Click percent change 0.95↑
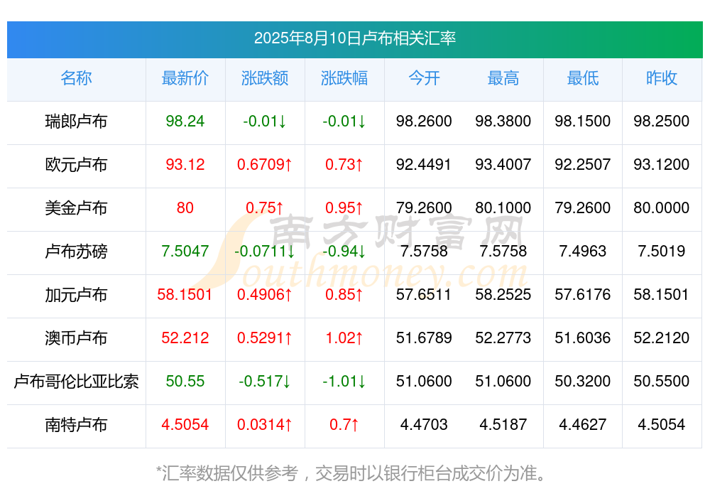Screen dimensions: 710x496 tap(344, 208)
